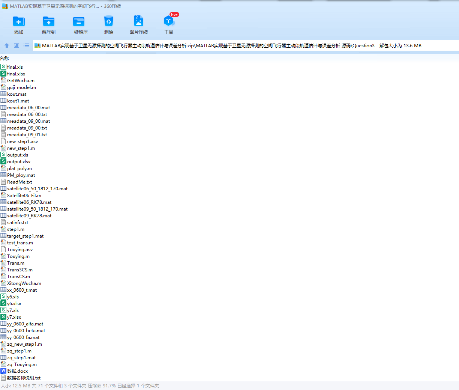The height and width of the screenshot is (390, 459).
Task: Select the GetWucha.m MATLAB file icon
Action: pos(3,80)
